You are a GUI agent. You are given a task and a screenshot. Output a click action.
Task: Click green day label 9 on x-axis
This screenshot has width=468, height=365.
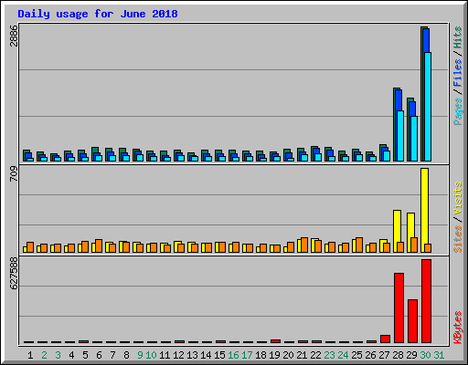coord(140,355)
